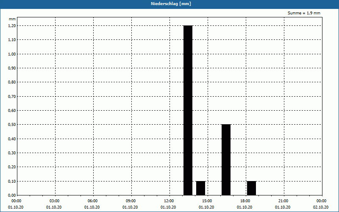
Task: Click the 09:00 time label
Action: tap(131, 201)
